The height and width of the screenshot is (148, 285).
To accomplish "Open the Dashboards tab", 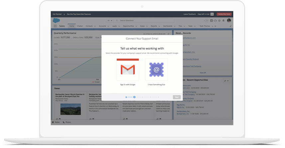I will (168, 26).
